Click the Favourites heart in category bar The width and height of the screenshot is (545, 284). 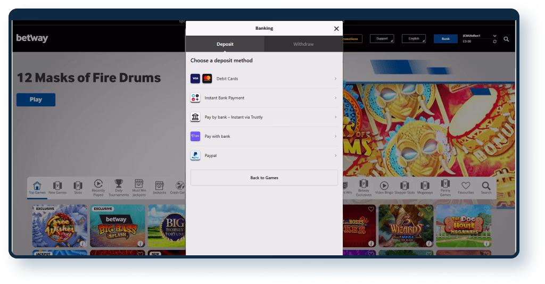466,187
